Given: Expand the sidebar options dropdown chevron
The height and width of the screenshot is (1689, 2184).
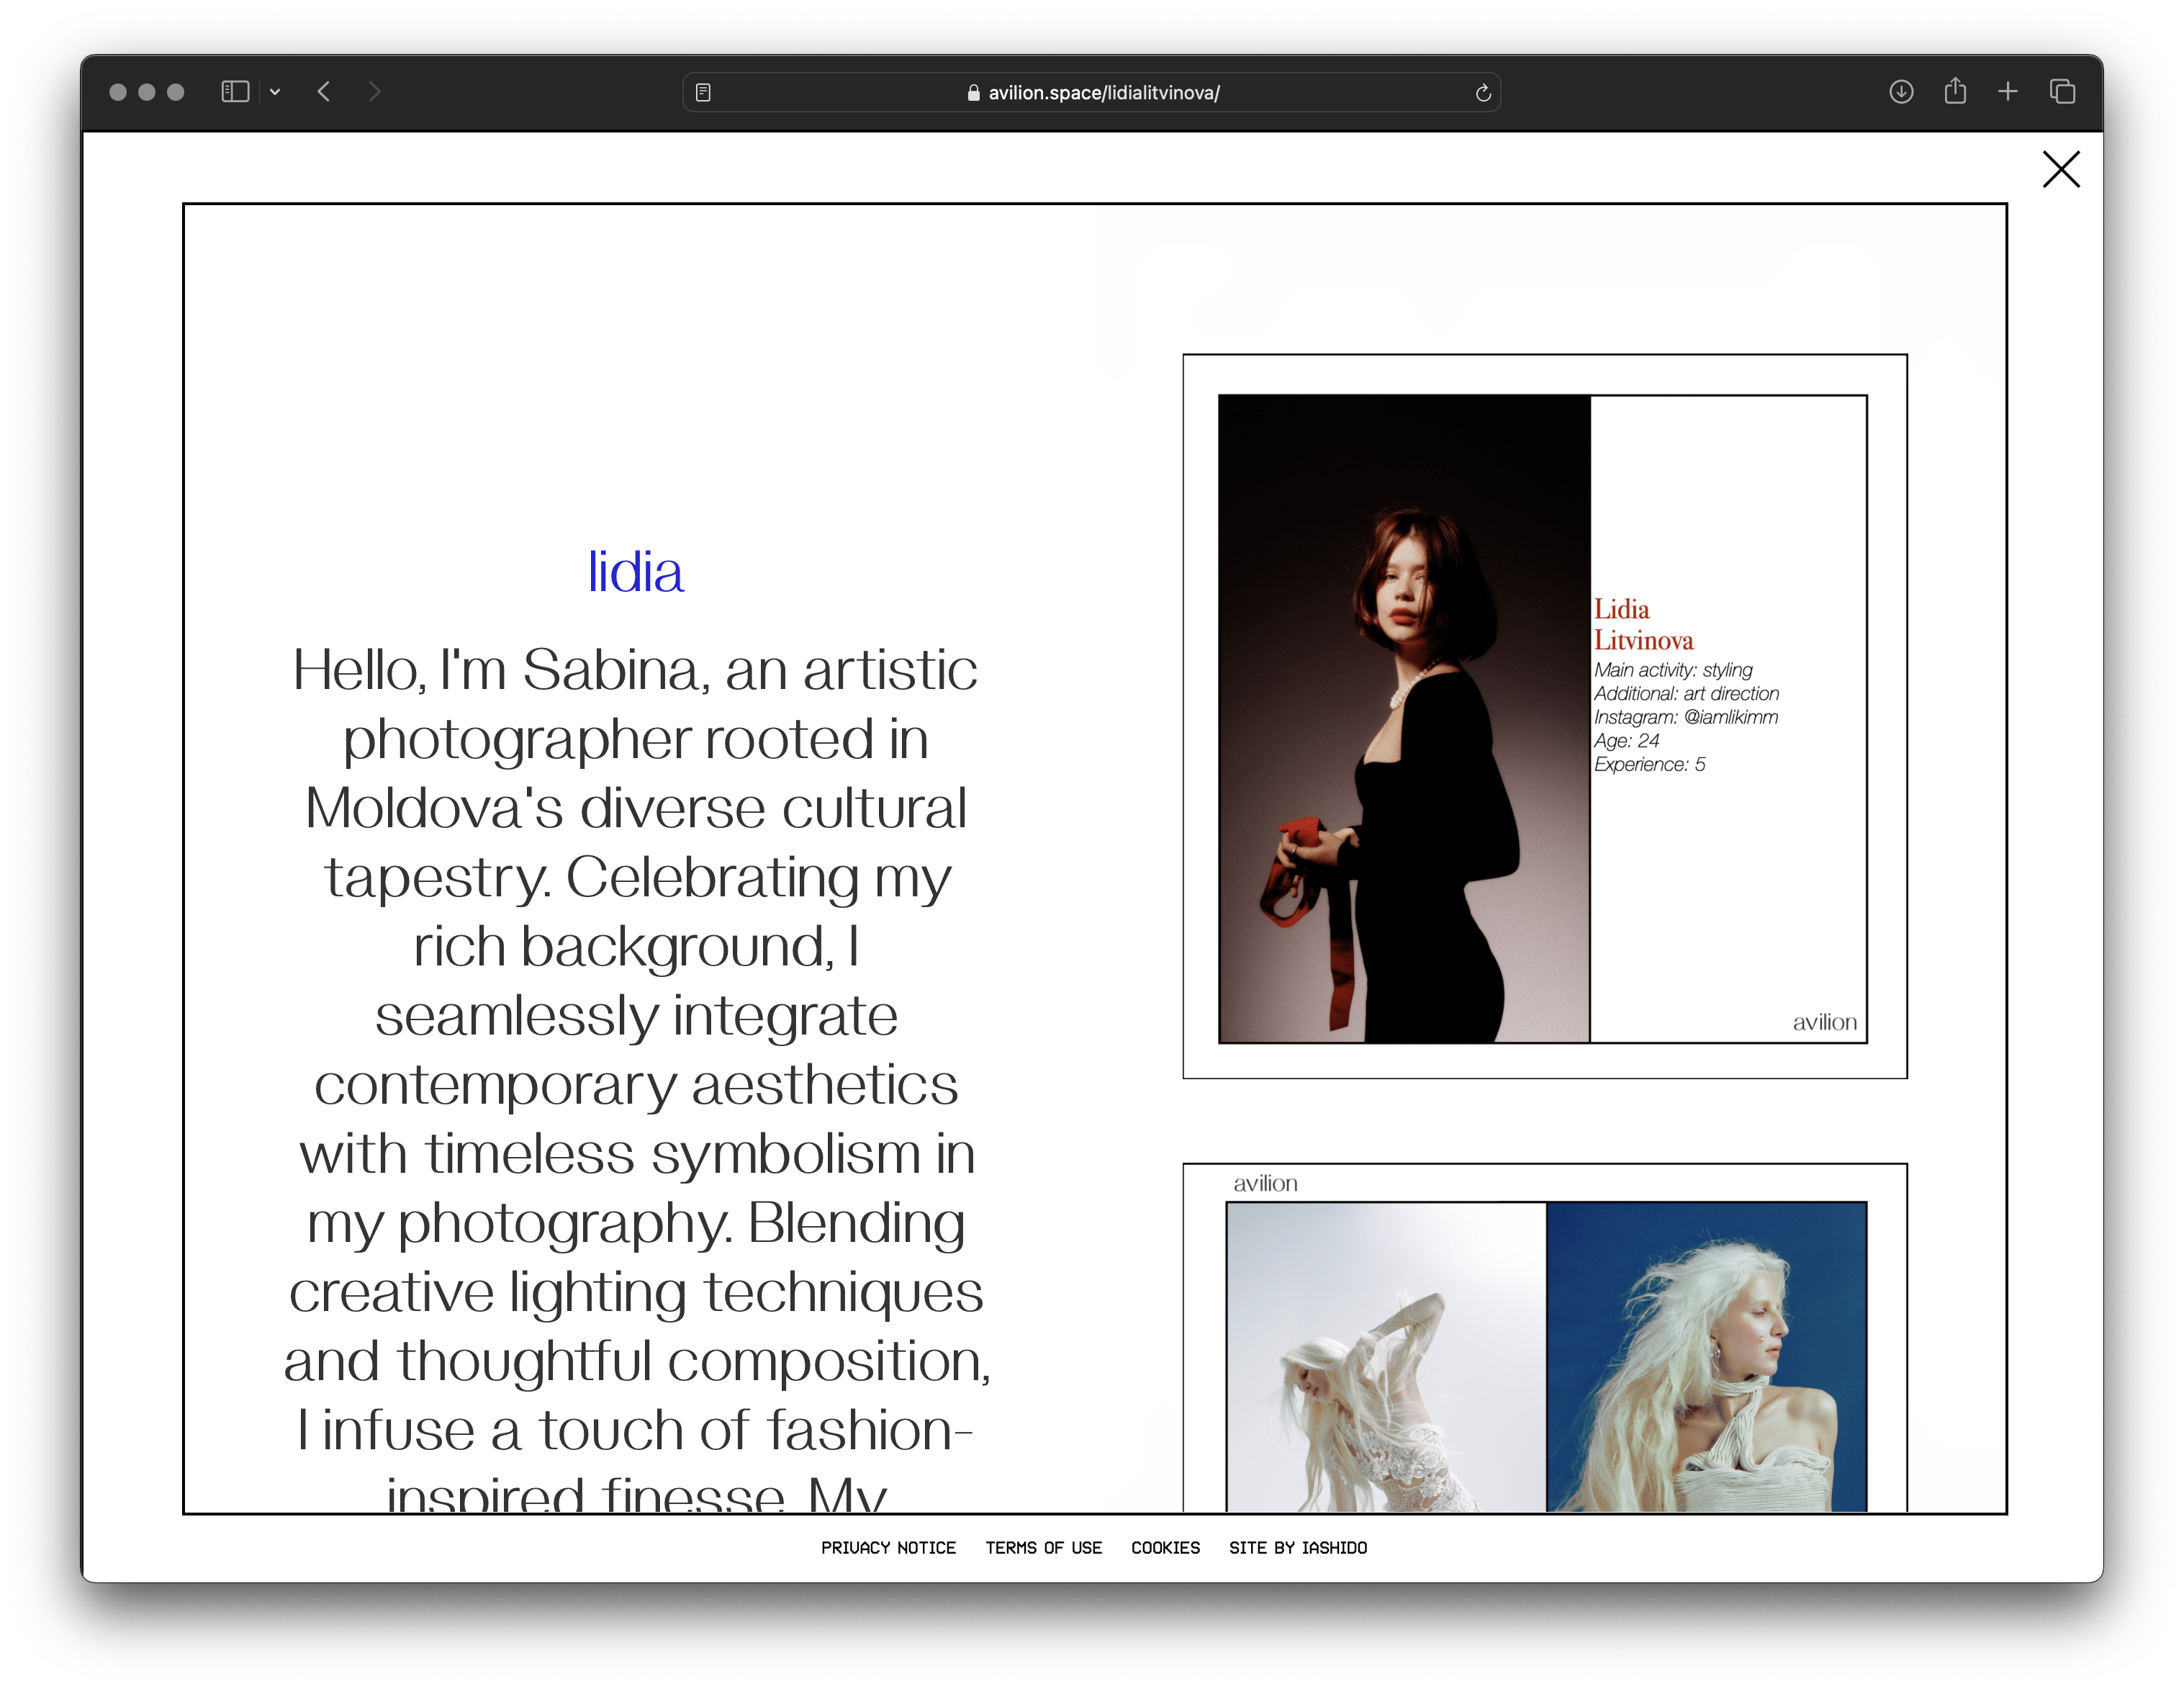Looking at the screenshot, I should pos(275,92).
